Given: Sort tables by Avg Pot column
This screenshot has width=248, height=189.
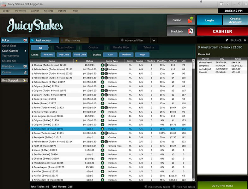Looking at the screenshot, I should (x=172, y=61).
